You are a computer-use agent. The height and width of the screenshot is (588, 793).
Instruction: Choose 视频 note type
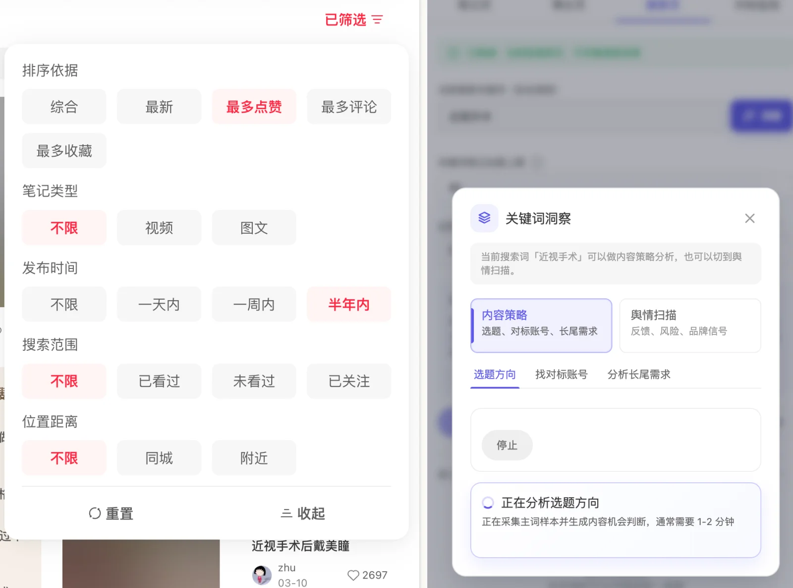[x=159, y=228]
